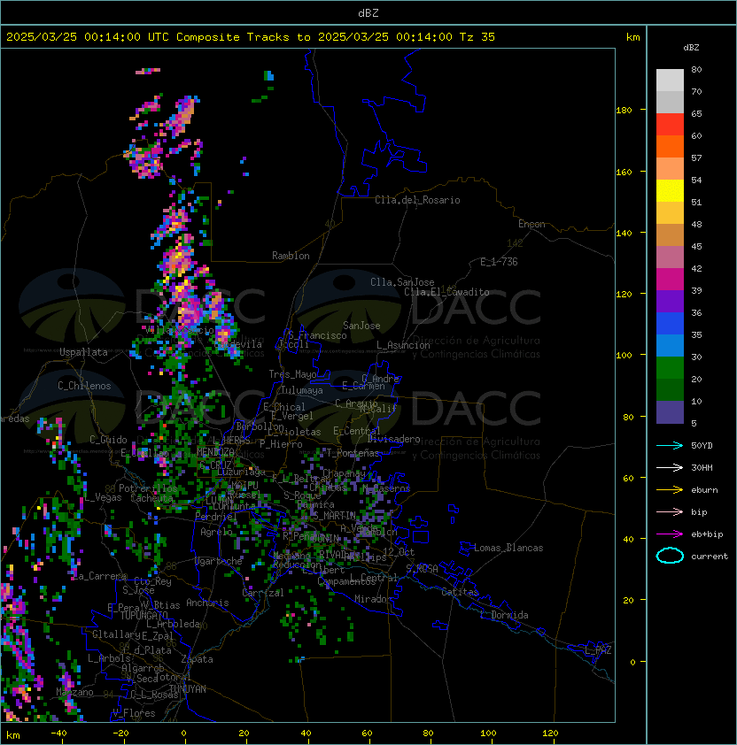The image size is (737, 745).
Task: Click the 'Lomas_Blancas' map label
Action: point(508,548)
